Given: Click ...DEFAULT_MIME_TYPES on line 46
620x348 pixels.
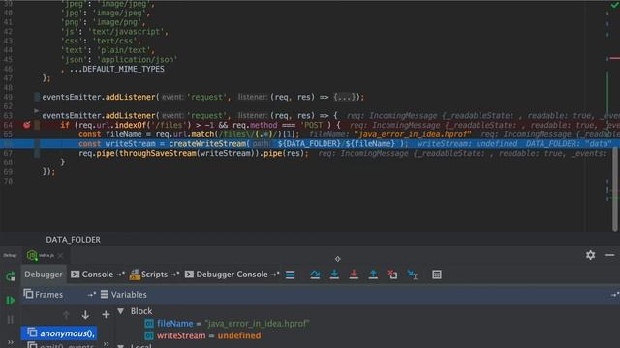Looking at the screenshot, I should 116,69.
